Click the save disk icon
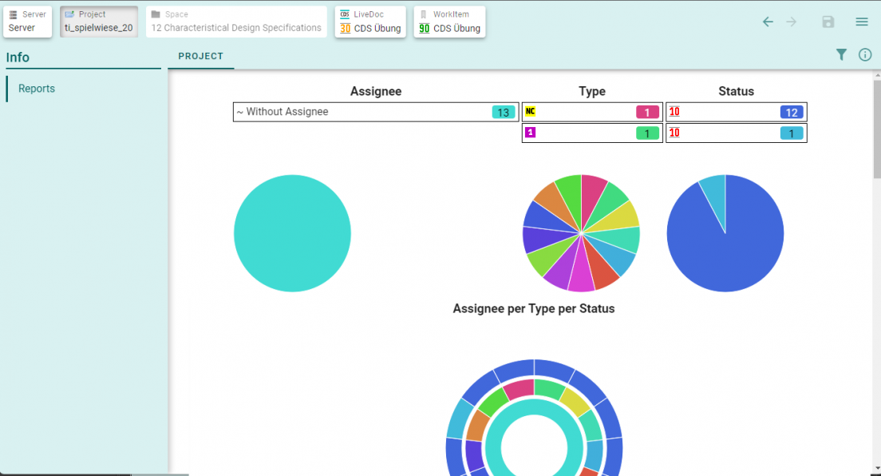Viewport: 881px width, 476px height. point(828,22)
